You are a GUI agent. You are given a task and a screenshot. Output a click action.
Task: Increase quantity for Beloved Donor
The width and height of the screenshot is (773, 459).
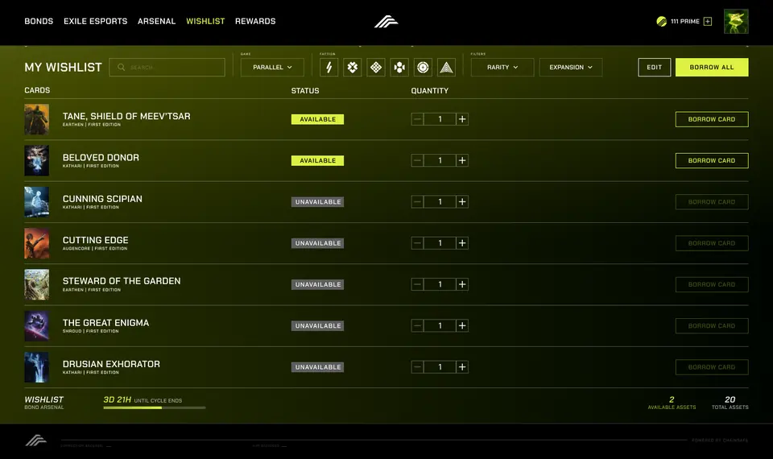click(462, 160)
